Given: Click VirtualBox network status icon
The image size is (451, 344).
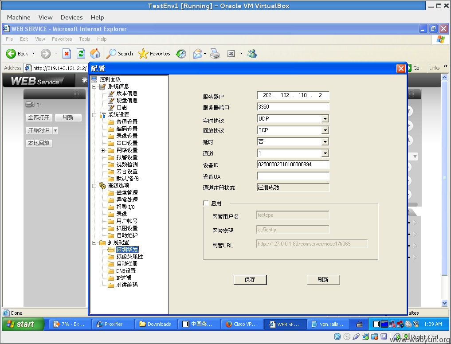Looking at the screenshot, I should coord(365,336).
